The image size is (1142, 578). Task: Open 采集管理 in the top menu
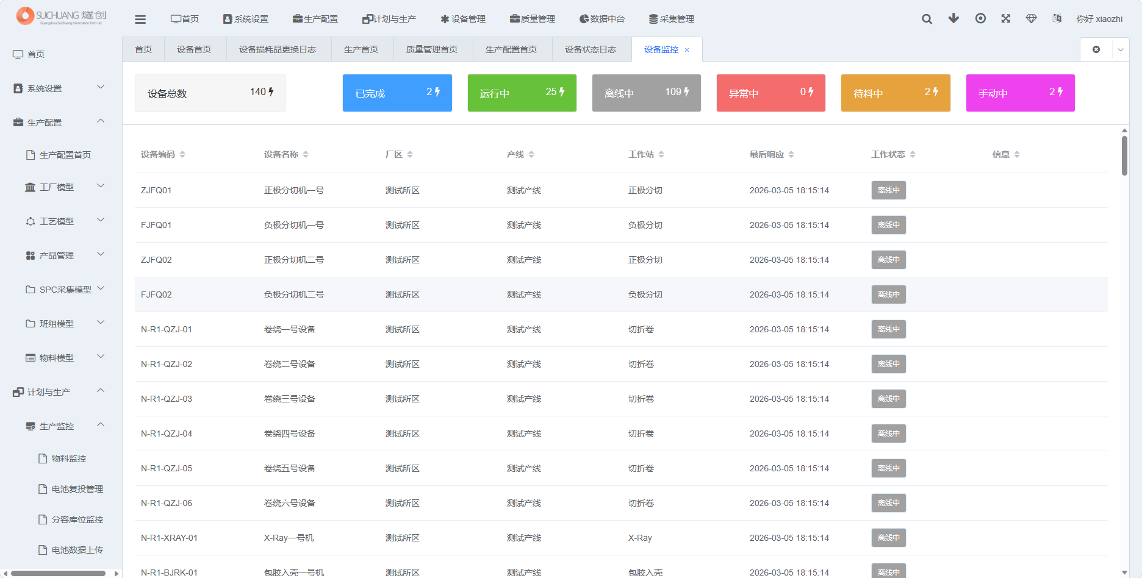click(672, 19)
